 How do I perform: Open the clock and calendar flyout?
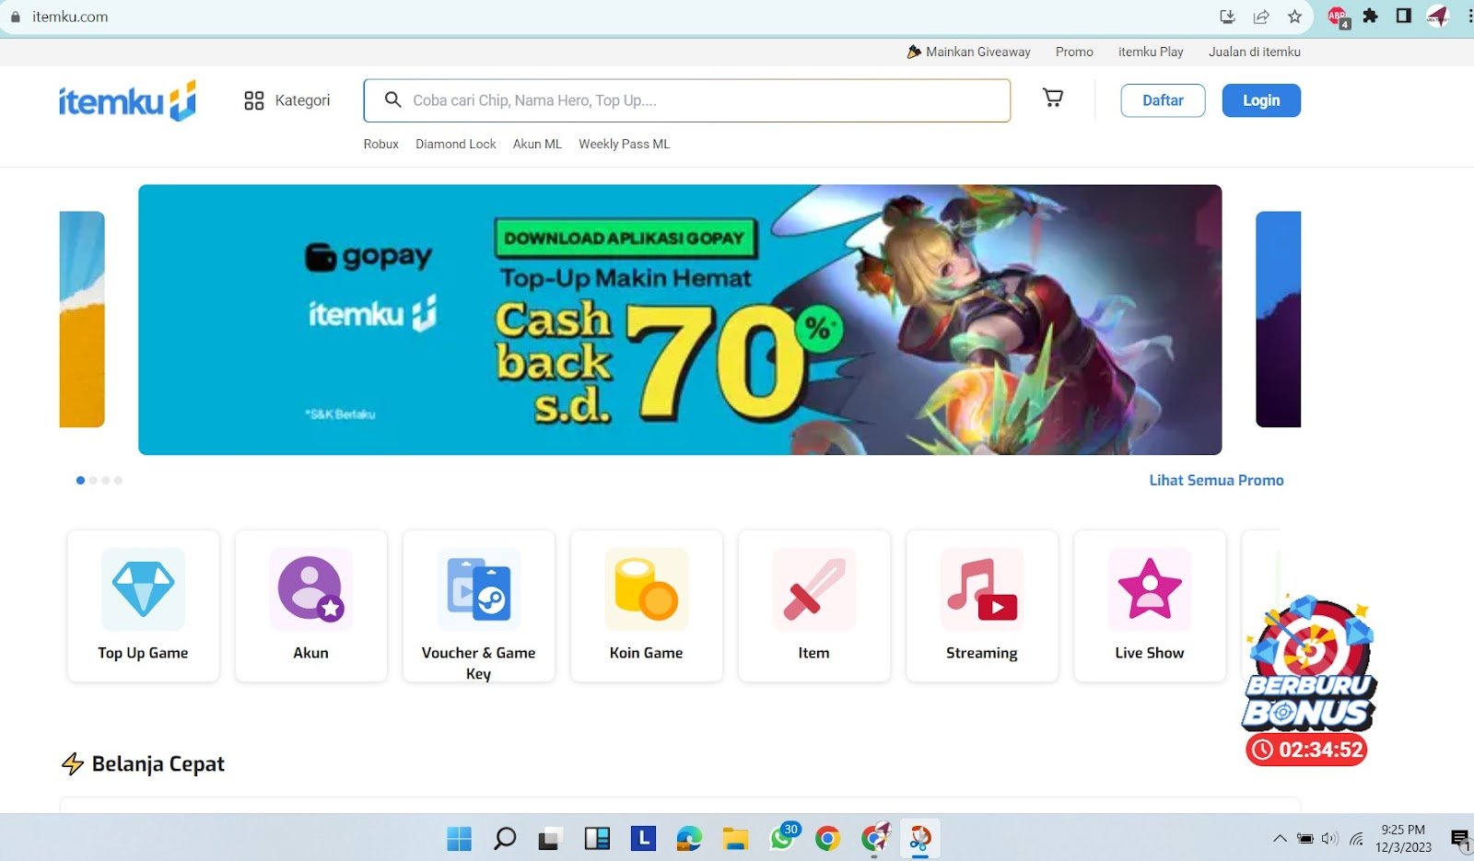point(1403,838)
